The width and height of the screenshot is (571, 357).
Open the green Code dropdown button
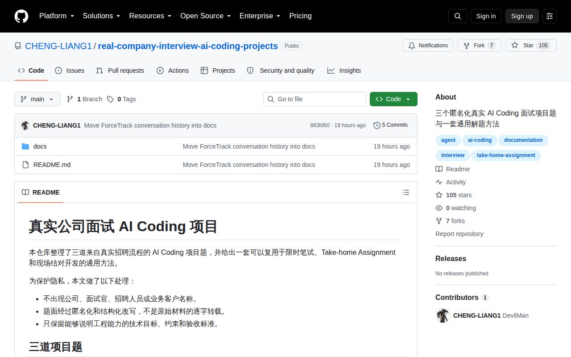coord(393,99)
